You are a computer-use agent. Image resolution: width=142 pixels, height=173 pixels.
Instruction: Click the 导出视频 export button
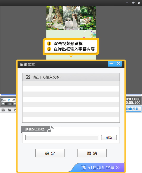point(133,109)
